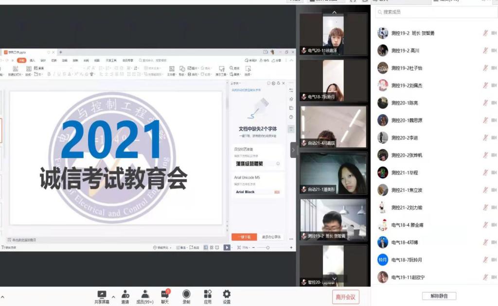The width and height of the screenshot is (498, 306).
Task: Open the 设置 settings gear icon
Action: [x=227, y=294]
